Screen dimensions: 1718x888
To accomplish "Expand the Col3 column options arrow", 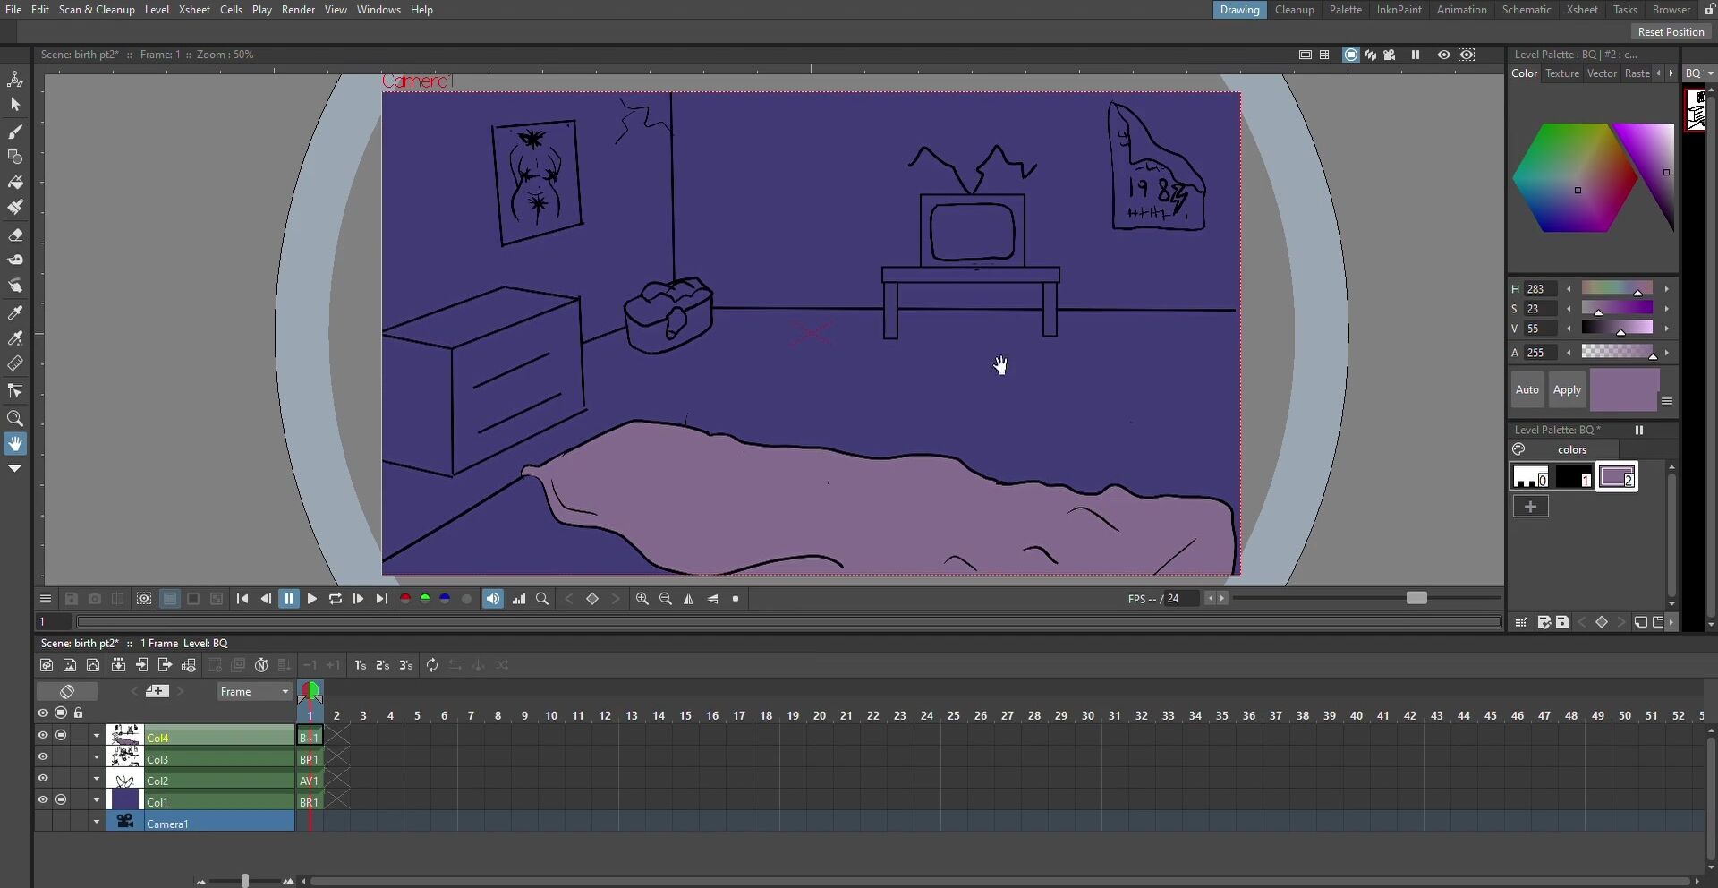I will coord(97,758).
